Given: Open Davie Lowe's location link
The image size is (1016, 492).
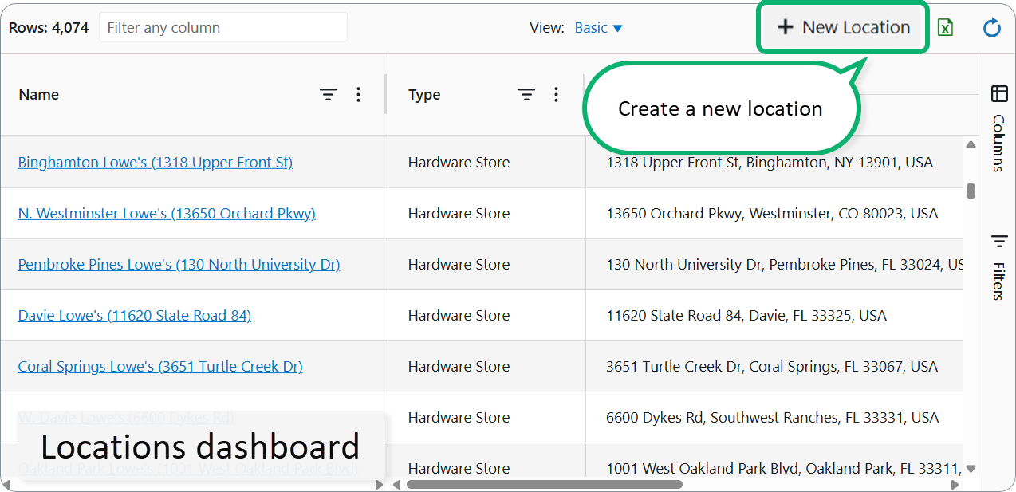Looking at the screenshot, I should pos(134,316).
